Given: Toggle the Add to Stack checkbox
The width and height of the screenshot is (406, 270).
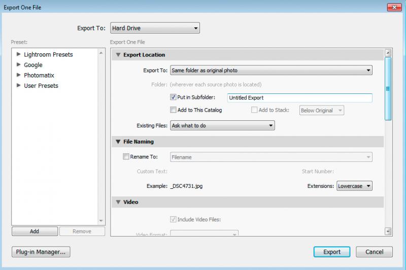Looking at the screenshot, I should point(254,110).
